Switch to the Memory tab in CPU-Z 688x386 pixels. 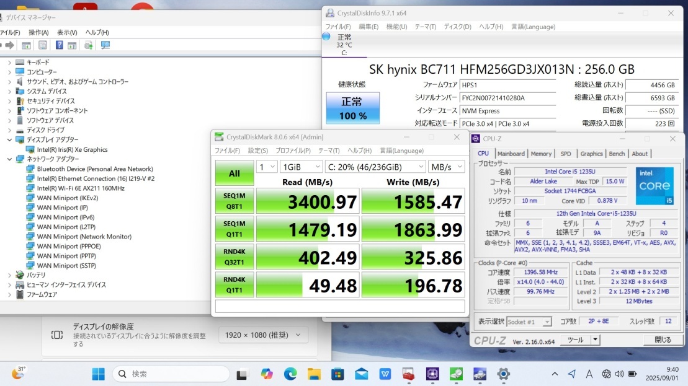tap(540, 154)
